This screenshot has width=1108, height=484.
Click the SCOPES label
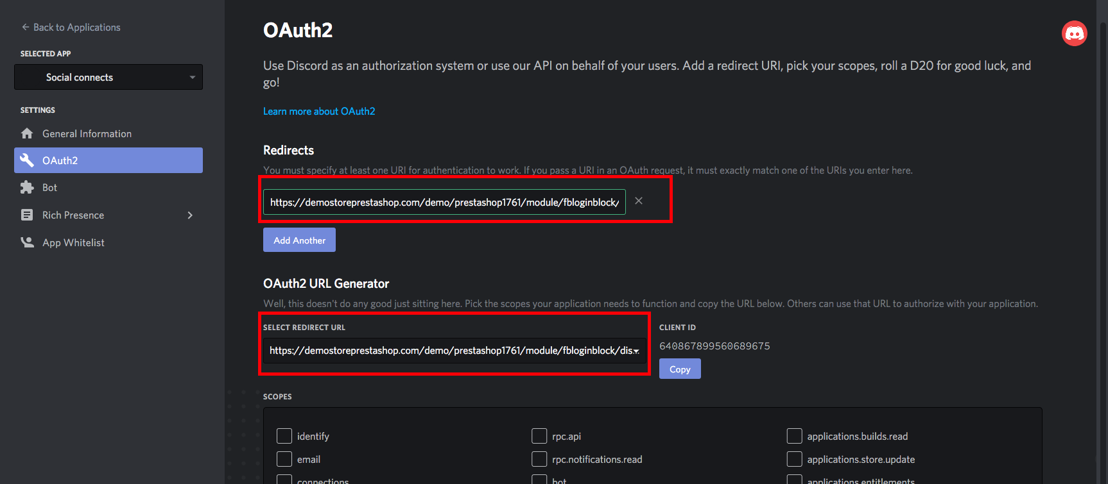pos(277,397)
